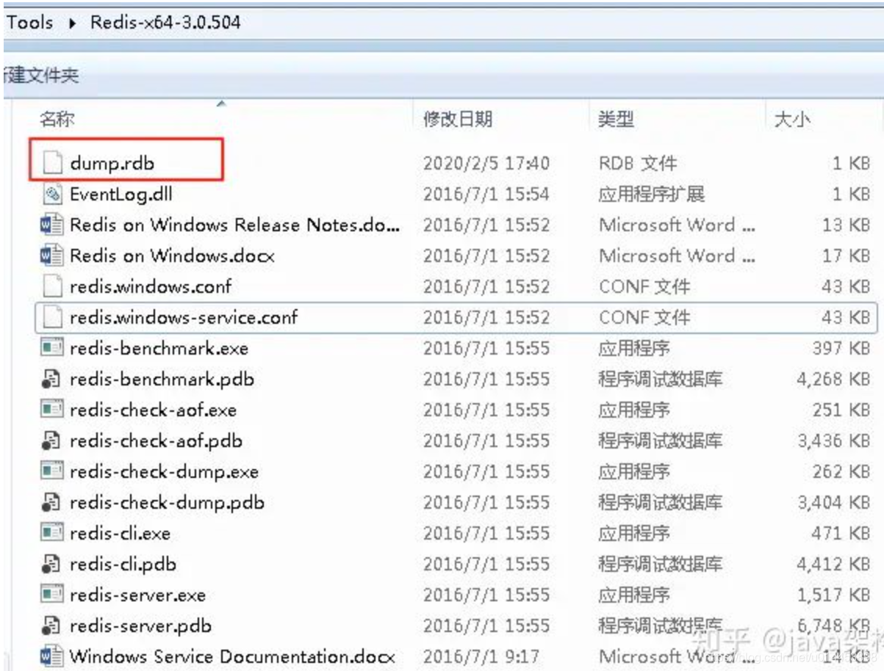884x671 pixels.
Task: Select the redis.windows.conf file name
Action: [x=151, y=286]
